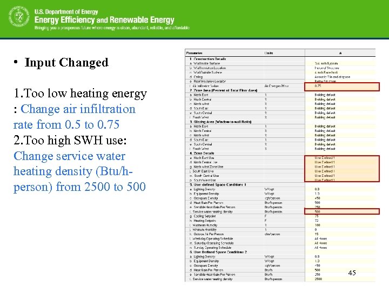389x292 pixels.
Task: Click the 'Roof Insulation Location' row label
Action: coord(210,82)
